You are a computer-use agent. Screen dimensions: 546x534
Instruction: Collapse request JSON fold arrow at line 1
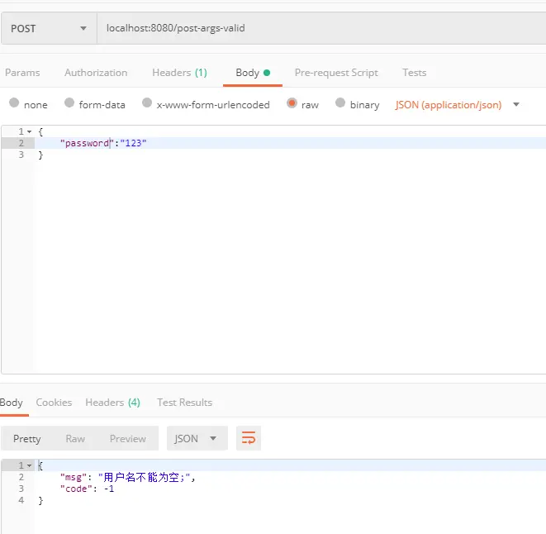click(x=29, y=131)
